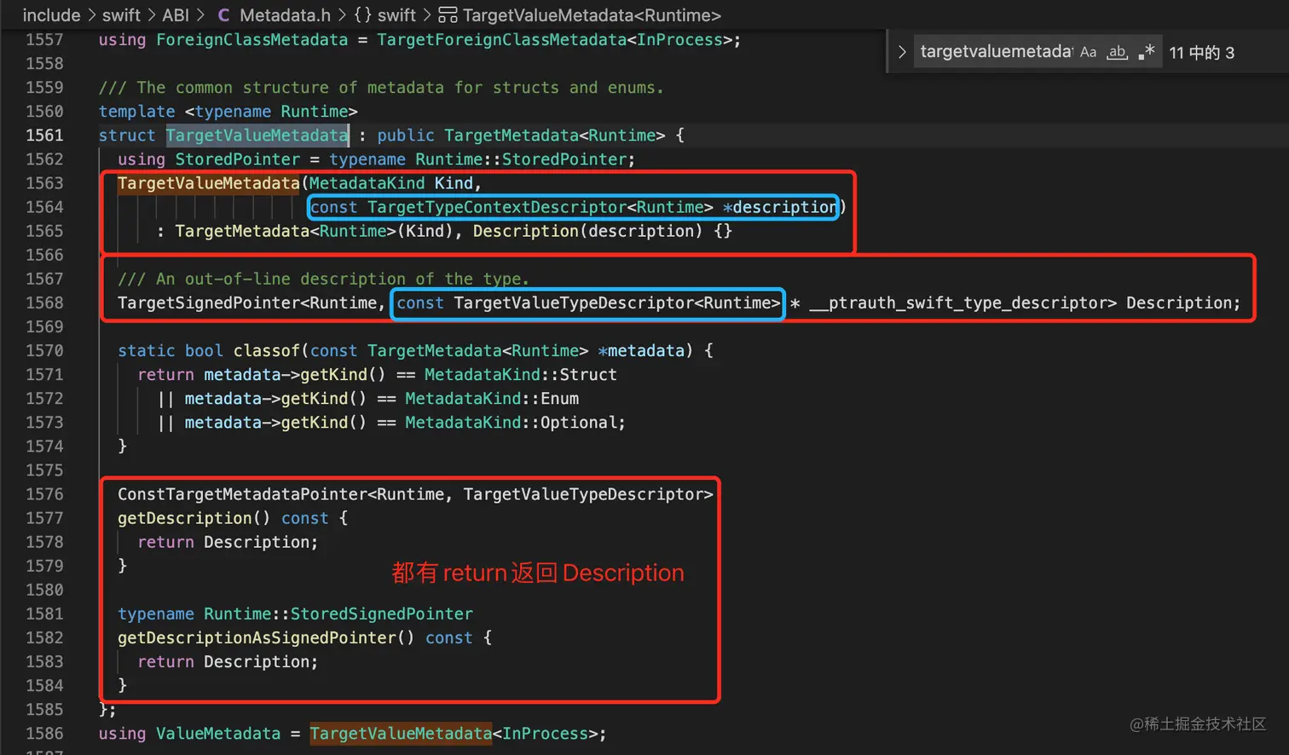
Task: Click 'TargetTypeContextDescriptor' on line 1564
Action: click(497, 207)
